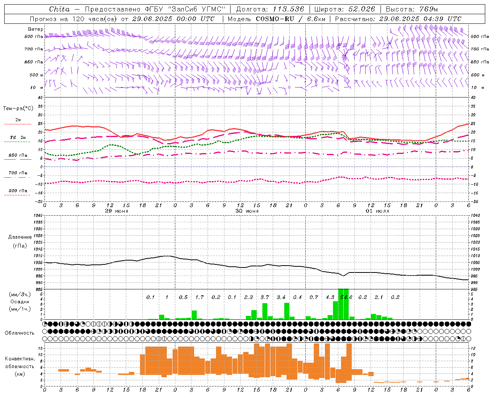491x393 pixels.
Task: Click the (мм/3ч.) unit label
Action: [20, 294]
